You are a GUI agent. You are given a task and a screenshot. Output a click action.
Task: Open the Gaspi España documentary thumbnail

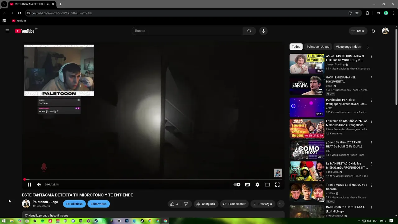[x=307, y=85]
